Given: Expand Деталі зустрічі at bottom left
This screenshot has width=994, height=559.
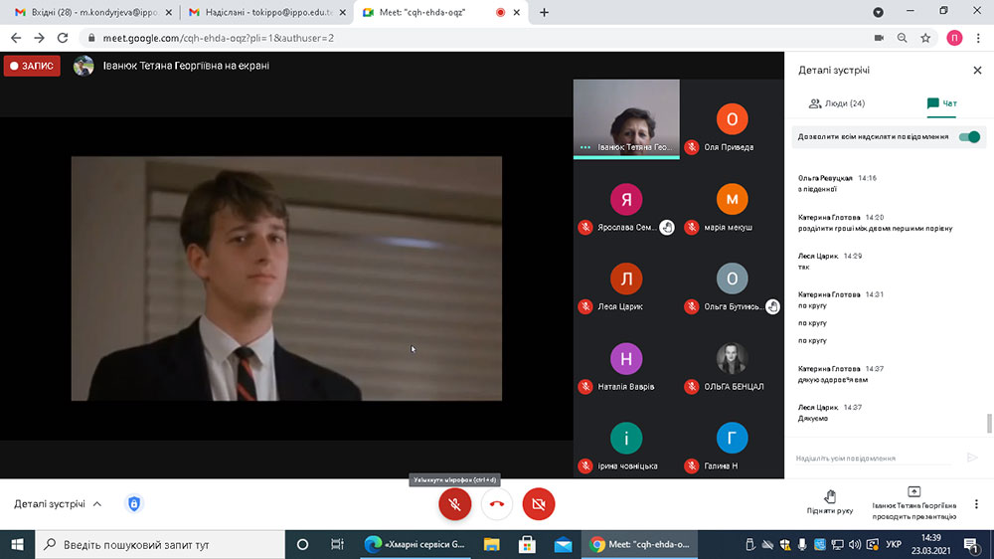Looking at the screenshot, I should coord(58,504).
